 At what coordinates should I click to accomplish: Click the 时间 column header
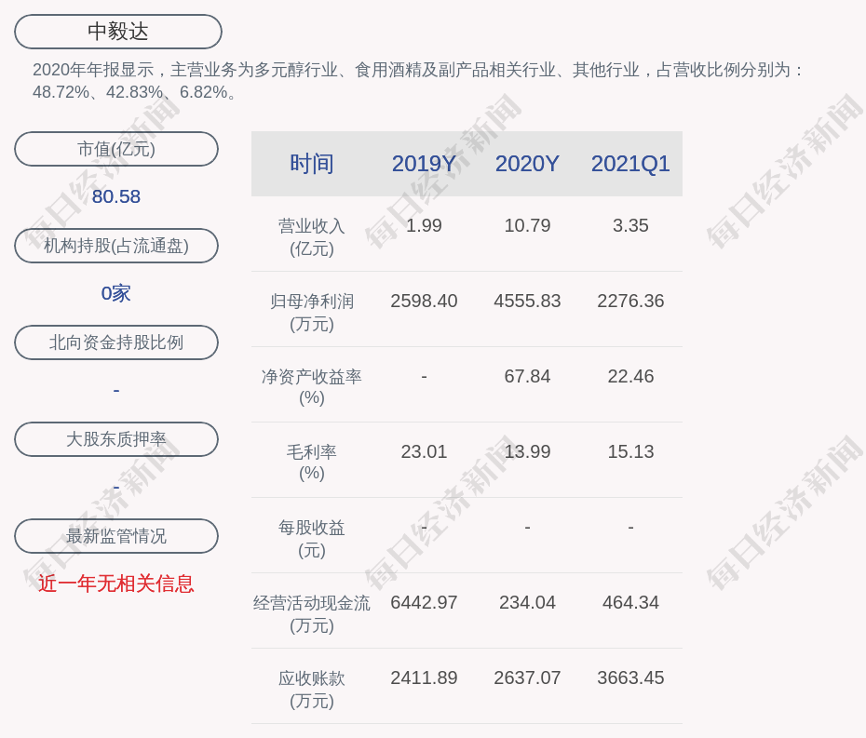coord(312,164)
